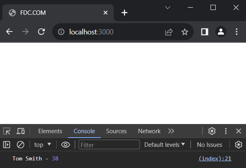Click the No Issues button
This screenshot has width=246, height=168.
tap(209, 144)
